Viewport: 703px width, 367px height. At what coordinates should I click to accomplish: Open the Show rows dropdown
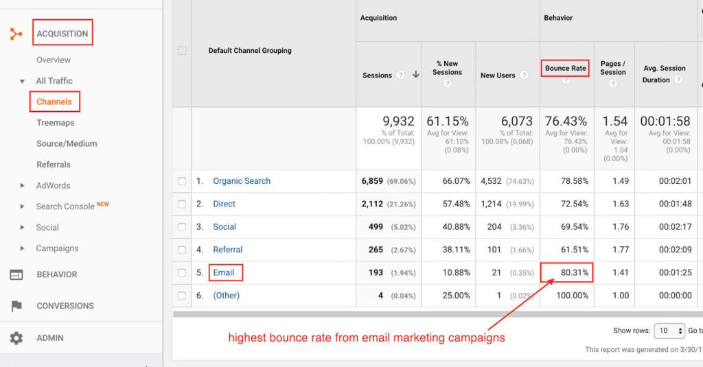[669, 331]
